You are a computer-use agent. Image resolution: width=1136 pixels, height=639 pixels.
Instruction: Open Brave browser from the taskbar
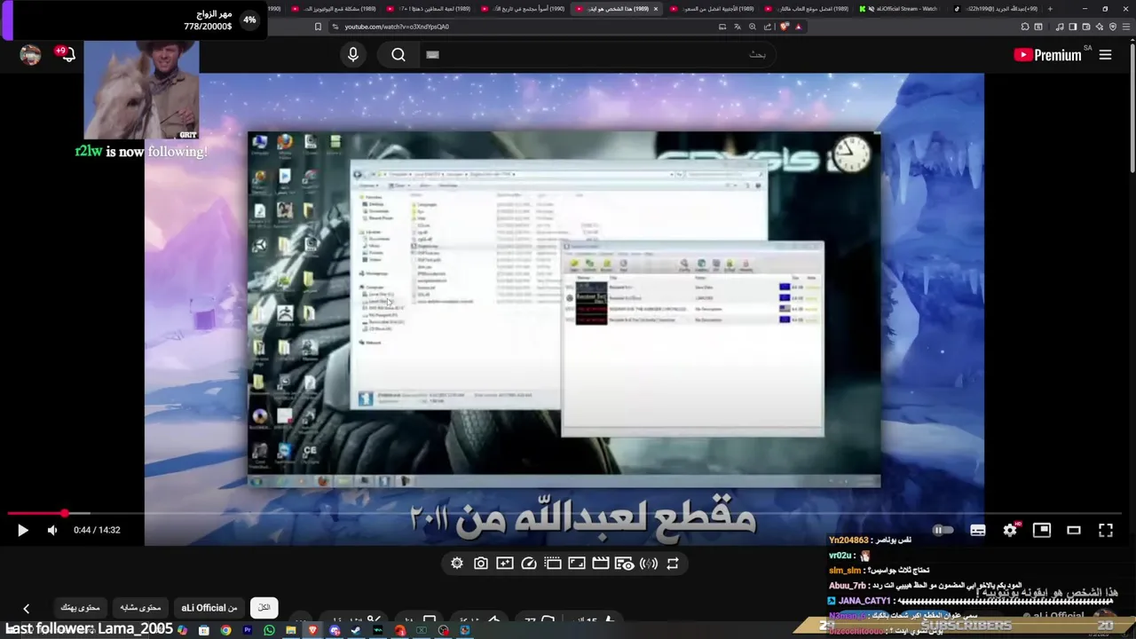(312, 631)
